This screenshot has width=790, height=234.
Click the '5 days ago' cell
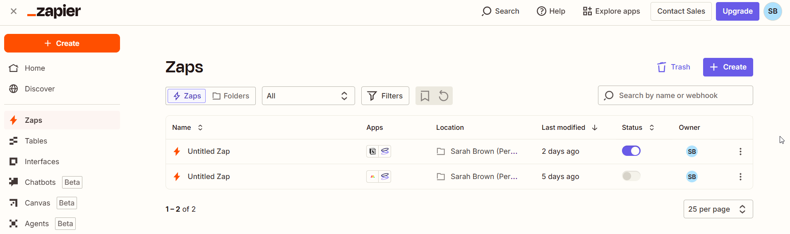click(x=560, y=177)
